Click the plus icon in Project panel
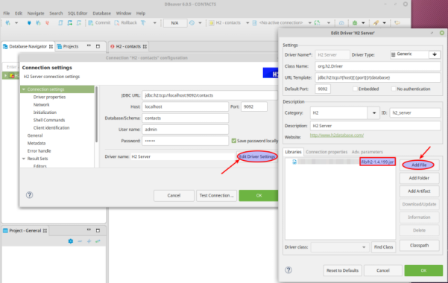Image resolution: width=448 pixels, height=283 pixels. coord(89,241)
